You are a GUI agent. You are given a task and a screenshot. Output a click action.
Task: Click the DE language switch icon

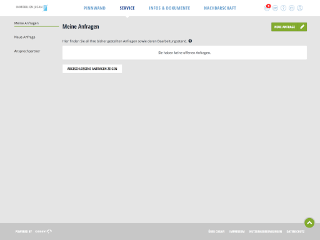(x=275, y=8)
